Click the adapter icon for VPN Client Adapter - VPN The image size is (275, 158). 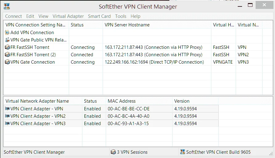point(7,109)
